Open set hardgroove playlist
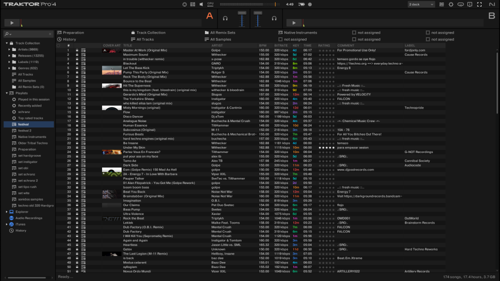The height and width of the screenshot is (281, 500). pos(29,155)
